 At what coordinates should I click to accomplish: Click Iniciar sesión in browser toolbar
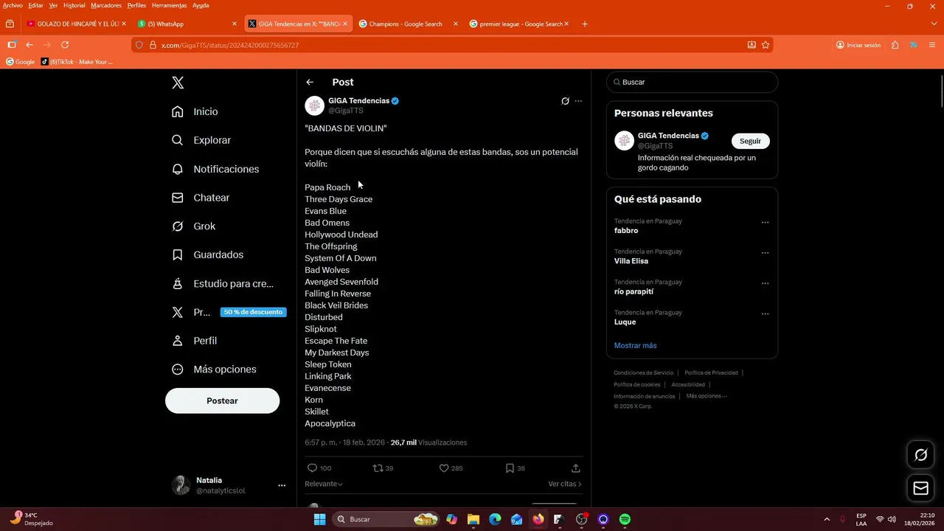pyautogui.click(x=858, y=45)
